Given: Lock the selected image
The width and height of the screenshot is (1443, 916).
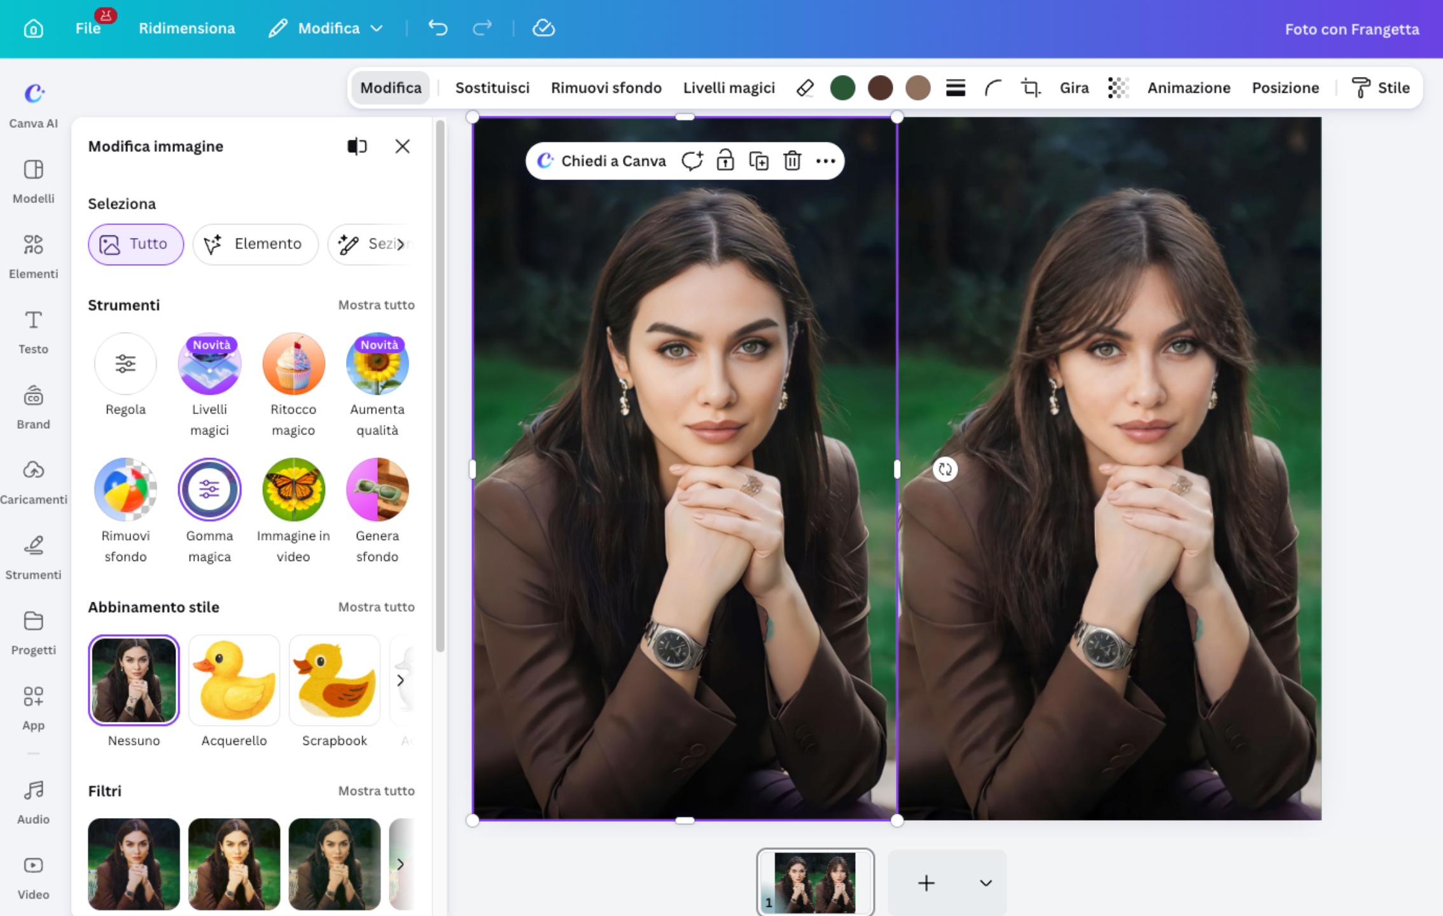Looking at the screenshot, I should (725, 161).
